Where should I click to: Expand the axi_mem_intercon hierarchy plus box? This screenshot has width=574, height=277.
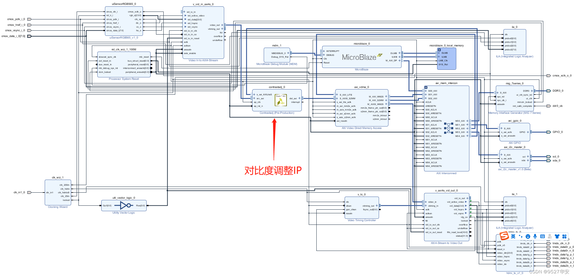point(426,87)
